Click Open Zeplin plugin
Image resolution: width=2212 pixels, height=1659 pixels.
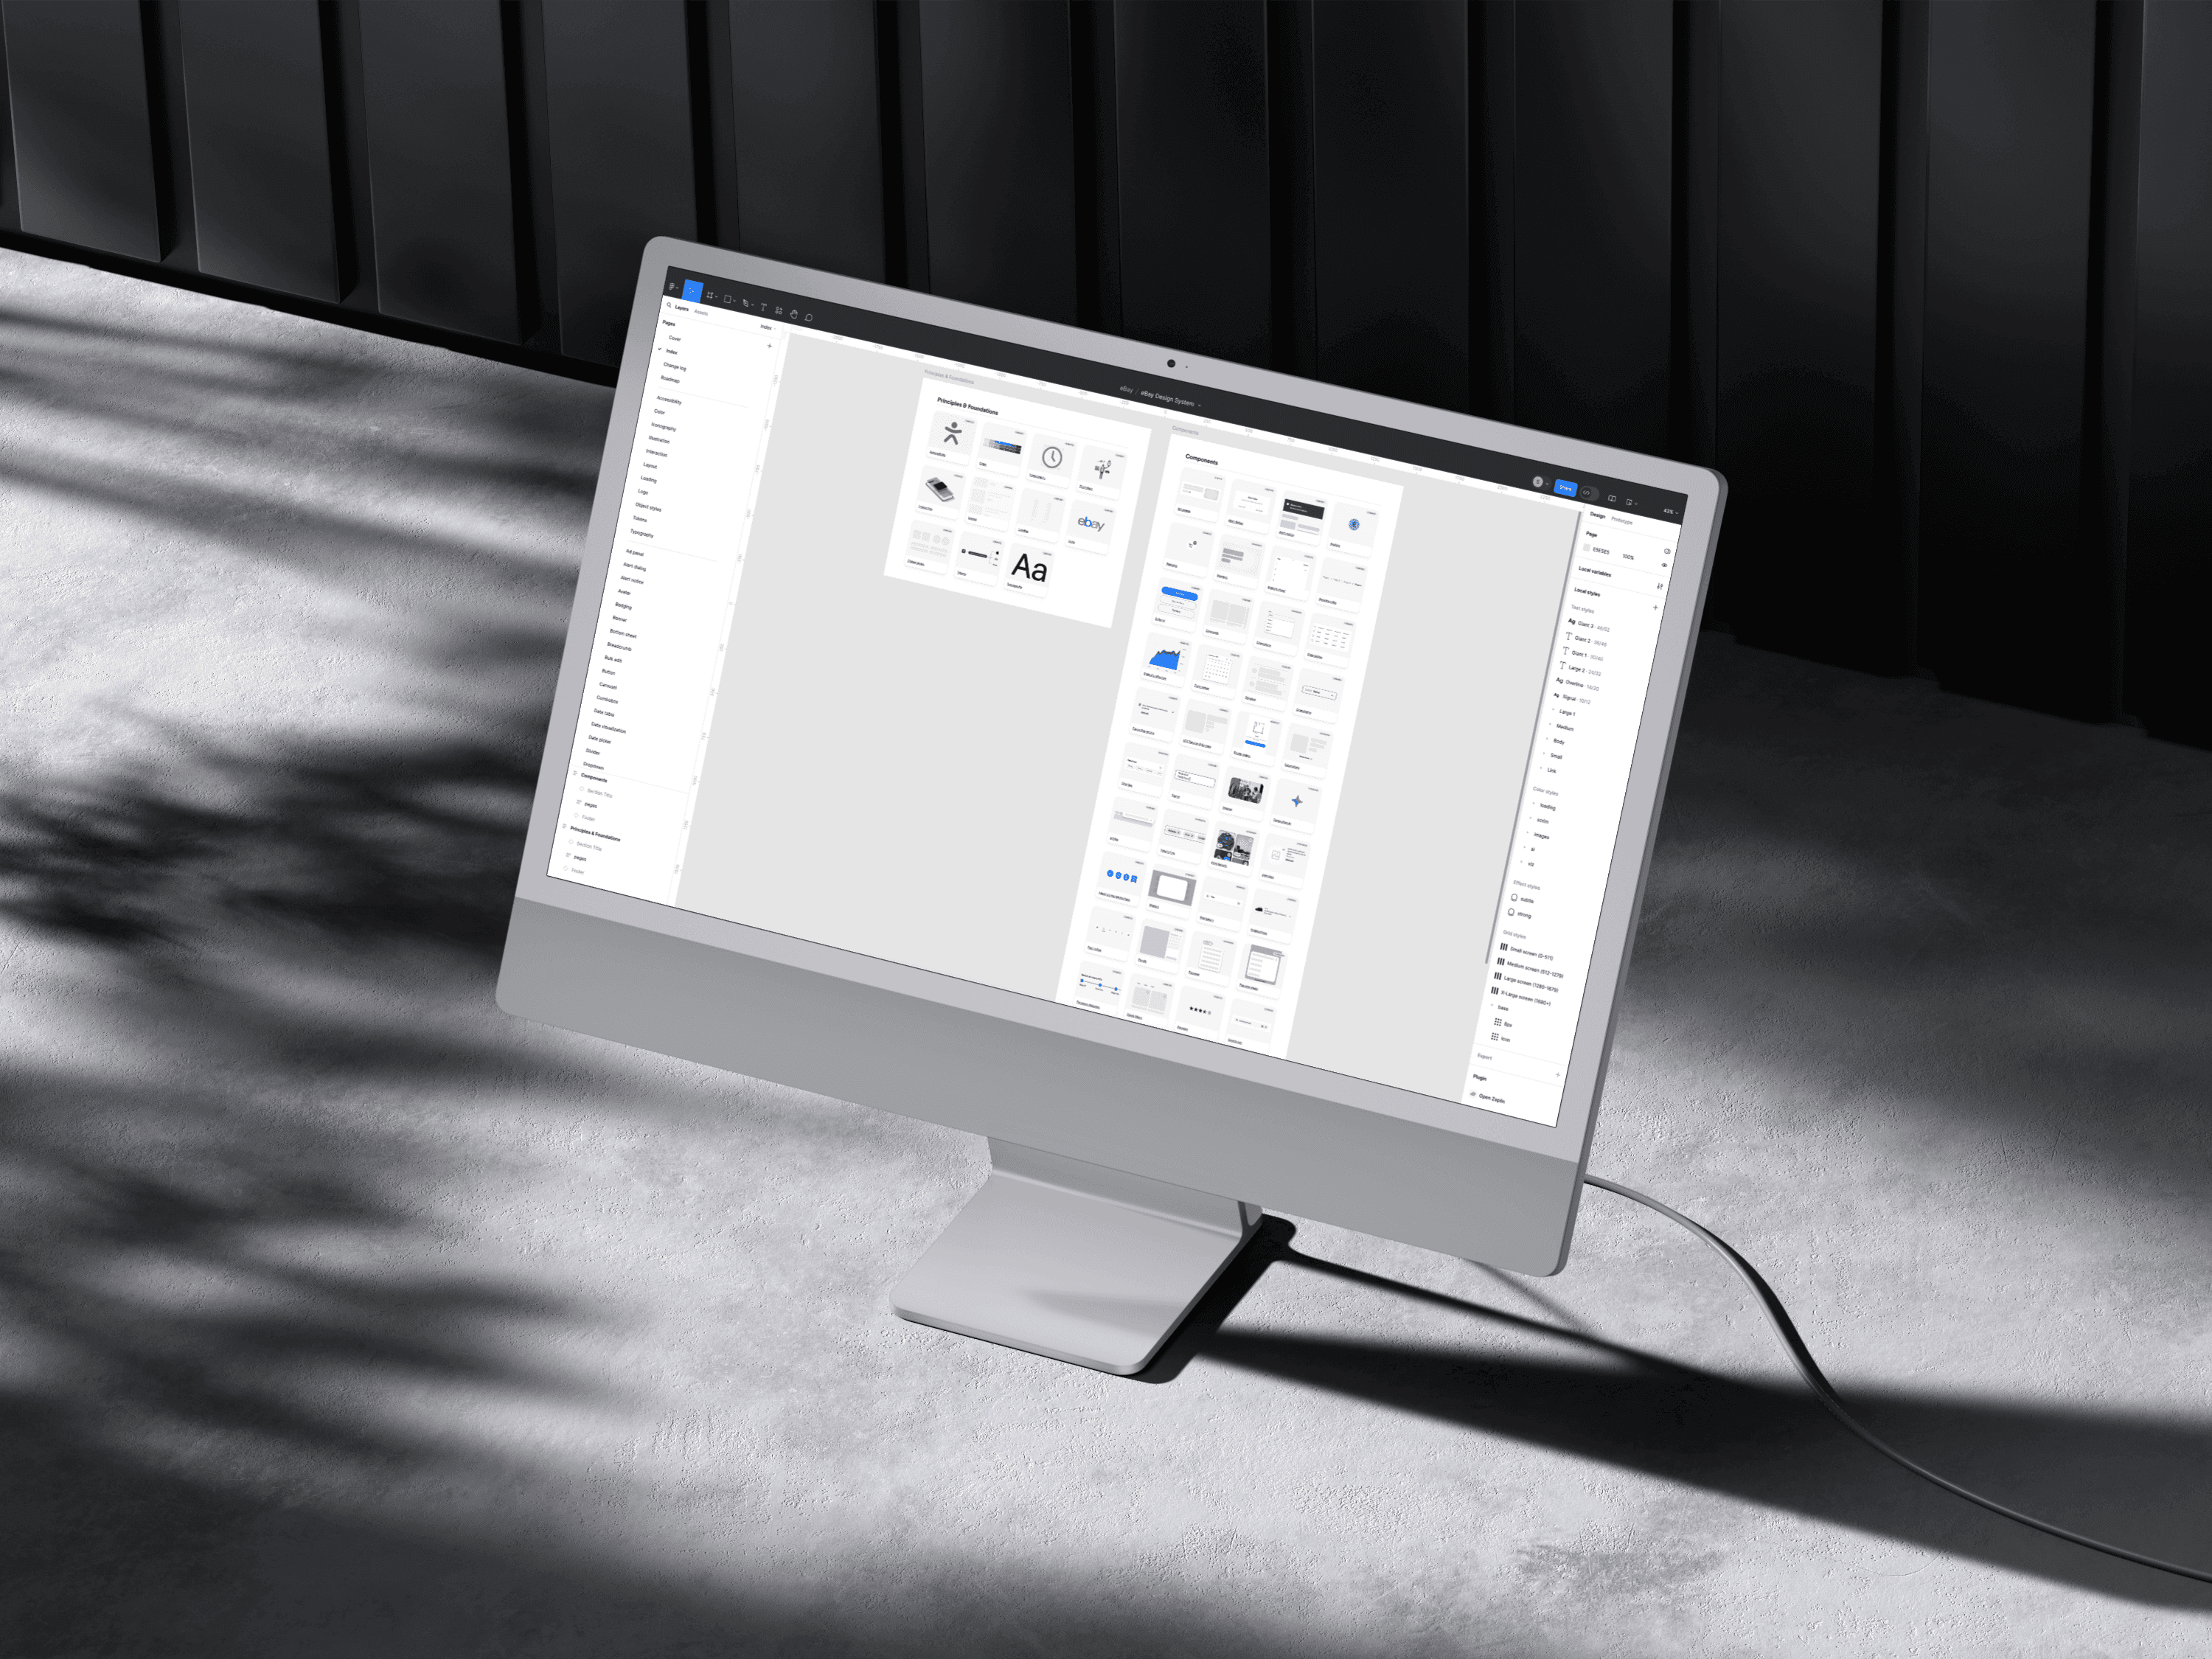tap(1487, 1097)
